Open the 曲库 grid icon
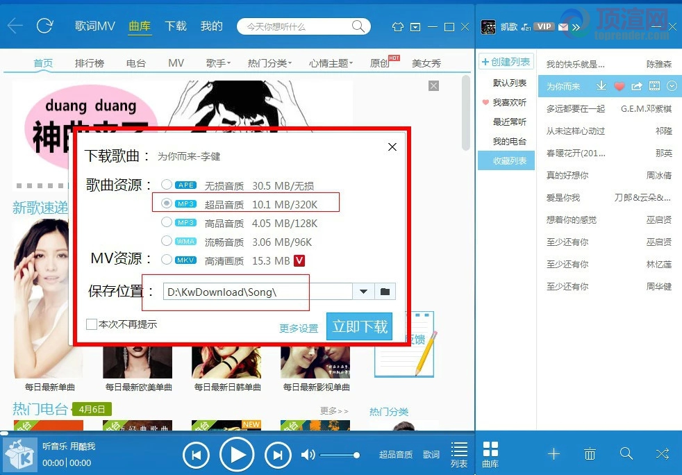Viewport: 682px width, 475px height. click(x=490, y=455)
